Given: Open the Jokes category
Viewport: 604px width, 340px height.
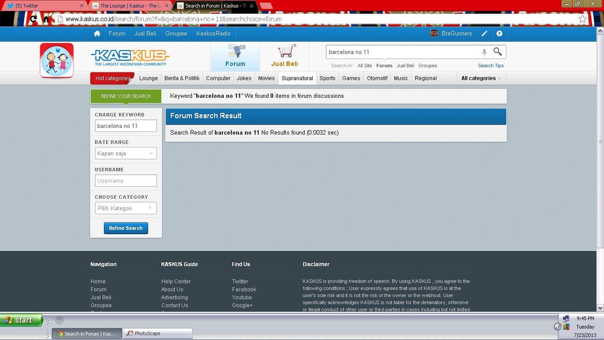Looking at the screenshot, I should [244, 78].
